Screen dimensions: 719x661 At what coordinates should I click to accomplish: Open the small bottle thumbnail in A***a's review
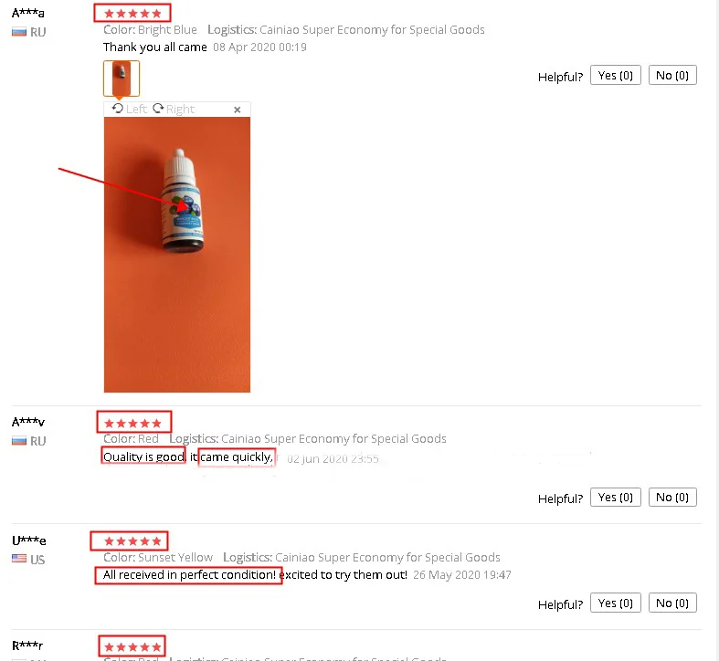point(122,79)
